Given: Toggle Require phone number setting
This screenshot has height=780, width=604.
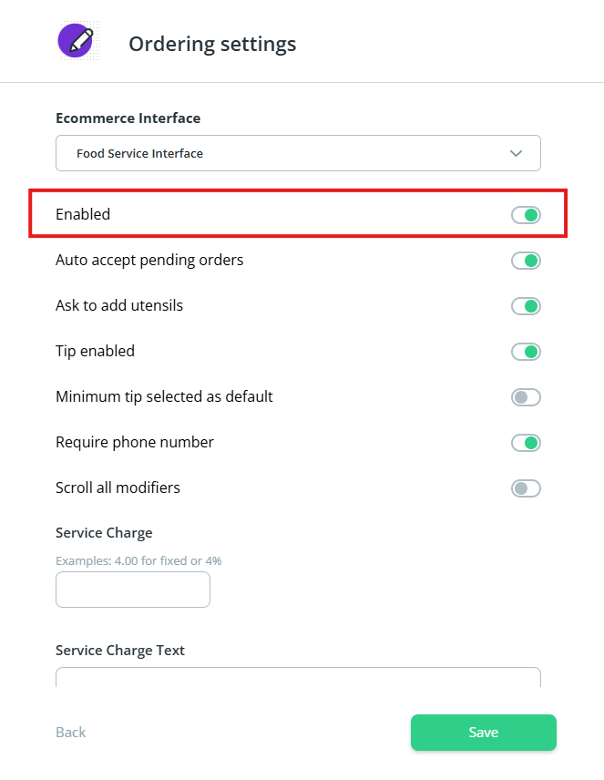Looking at the screenshot, I should click(x=526, y=443).
